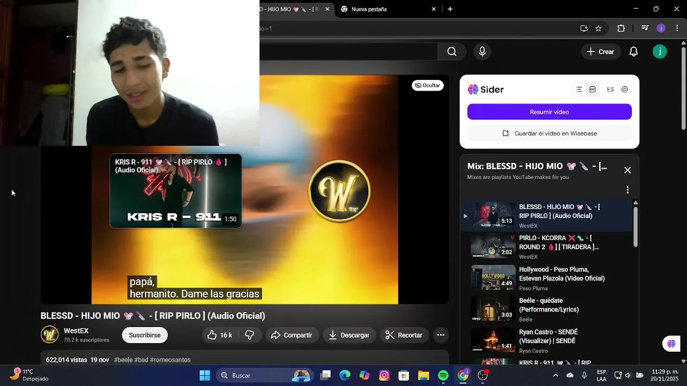Show hidden system tray icons chevron
687x386 pixels.
[x=556, y=375]
